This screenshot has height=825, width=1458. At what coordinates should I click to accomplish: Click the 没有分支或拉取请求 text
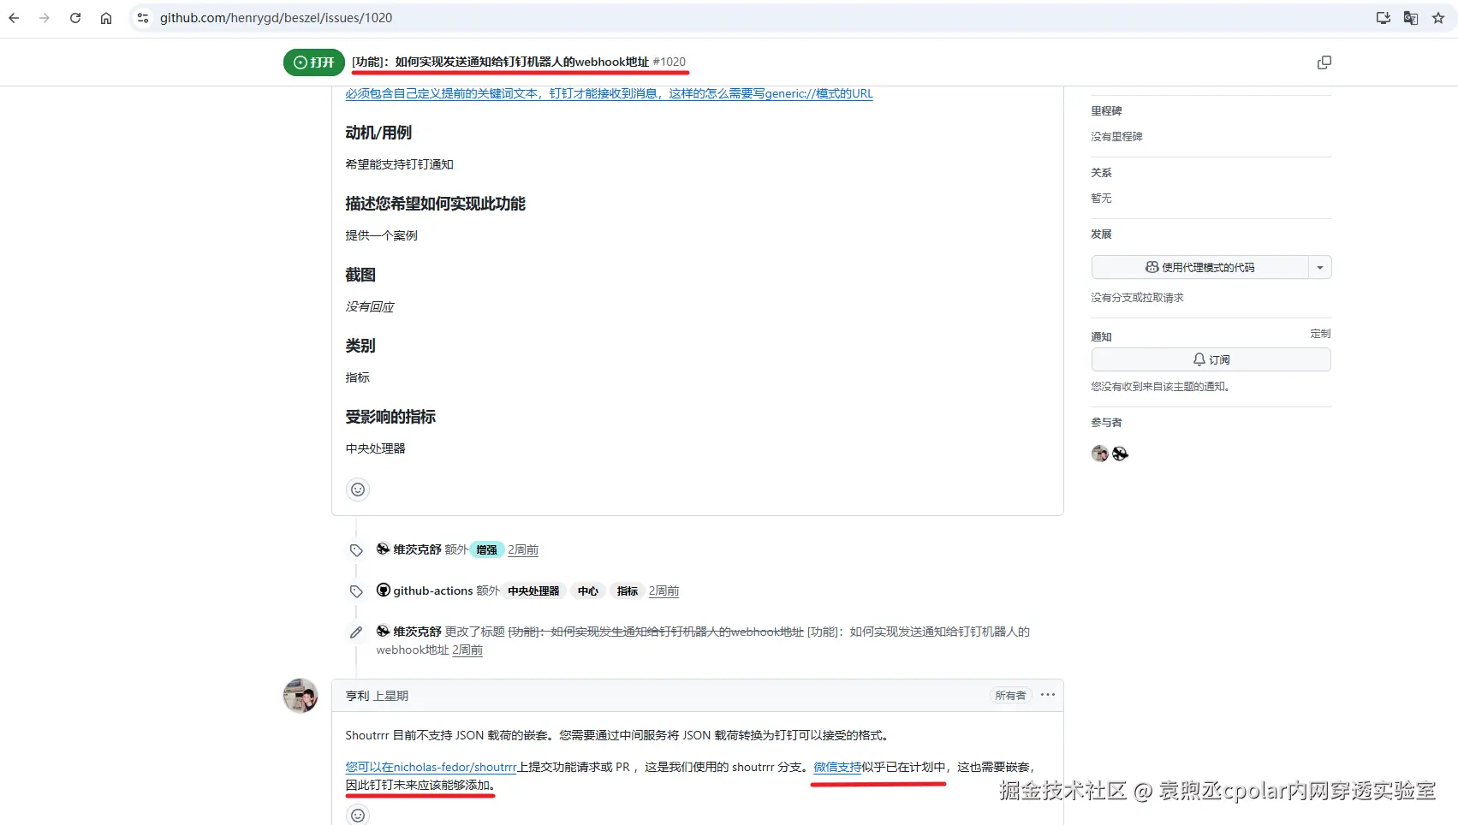[1137, 298]
